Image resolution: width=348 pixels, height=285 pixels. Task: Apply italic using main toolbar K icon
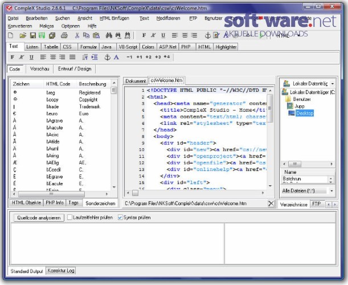pos(153,35)
